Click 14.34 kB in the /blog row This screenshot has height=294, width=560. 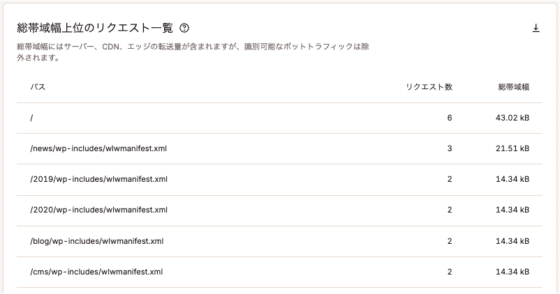[512, 241]
